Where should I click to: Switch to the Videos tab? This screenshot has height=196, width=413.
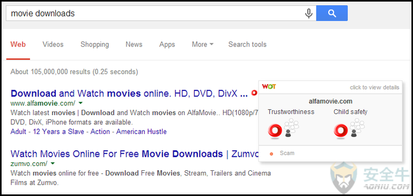point(53,44)
